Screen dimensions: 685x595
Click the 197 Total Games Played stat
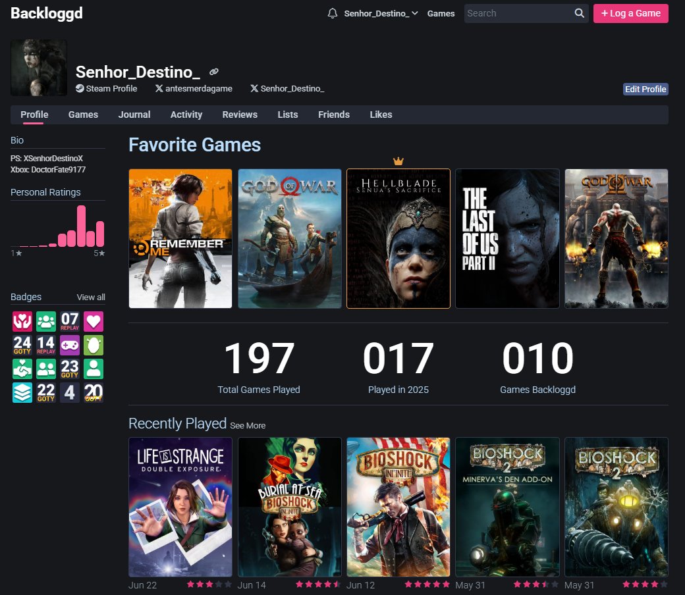click(259, 367)
